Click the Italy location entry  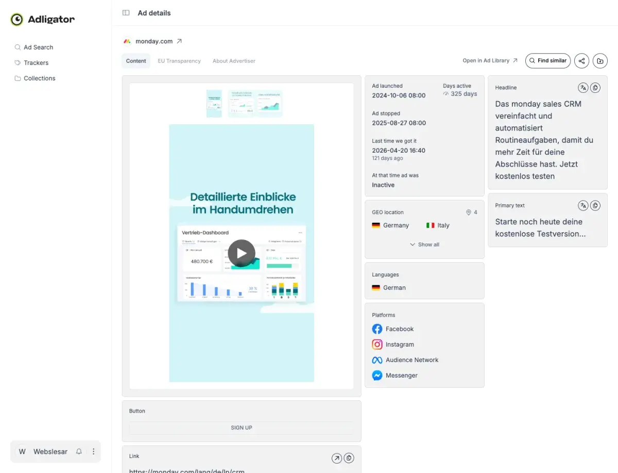[x=438, y=225]
